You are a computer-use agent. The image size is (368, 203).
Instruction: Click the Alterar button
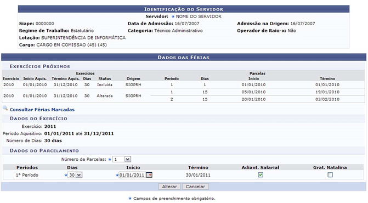click(169, 187)
